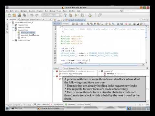Screen dimensions: 155x116
Task: Click the magnifier Find Selection icon in the editor toolbar
Action: pos(88,24)
